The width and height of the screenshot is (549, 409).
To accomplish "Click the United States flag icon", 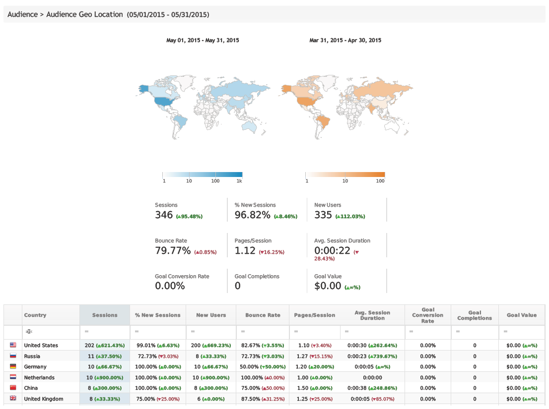I will pyautogui.click(x=13, y=345).
